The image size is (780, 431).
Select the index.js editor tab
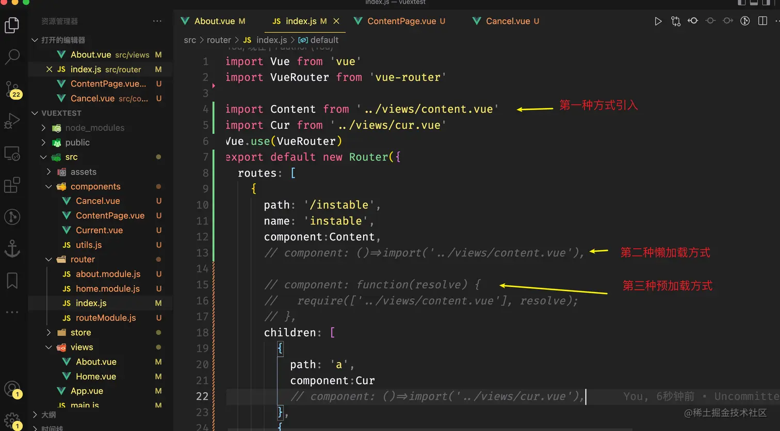(x=300, y=21)
